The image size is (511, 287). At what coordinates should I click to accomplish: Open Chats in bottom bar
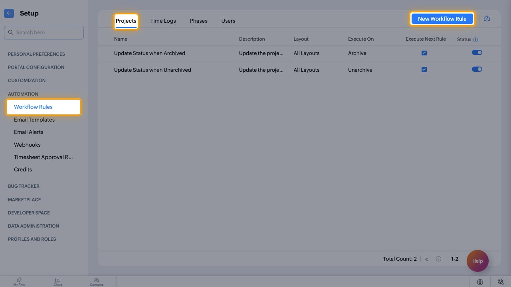pos(58,282)
